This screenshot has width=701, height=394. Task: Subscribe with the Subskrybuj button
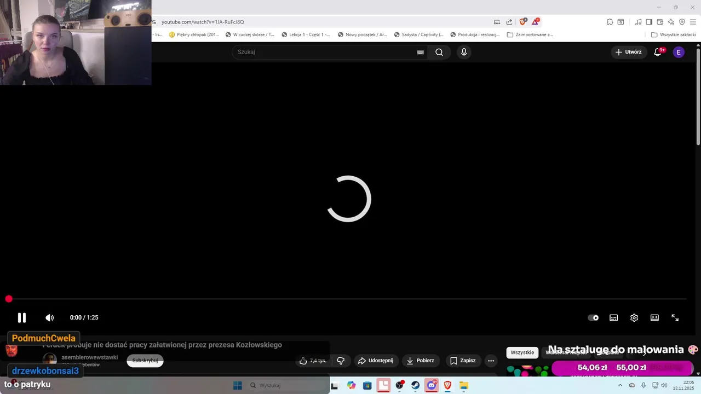pyautogui.click(x=145, y=361)
